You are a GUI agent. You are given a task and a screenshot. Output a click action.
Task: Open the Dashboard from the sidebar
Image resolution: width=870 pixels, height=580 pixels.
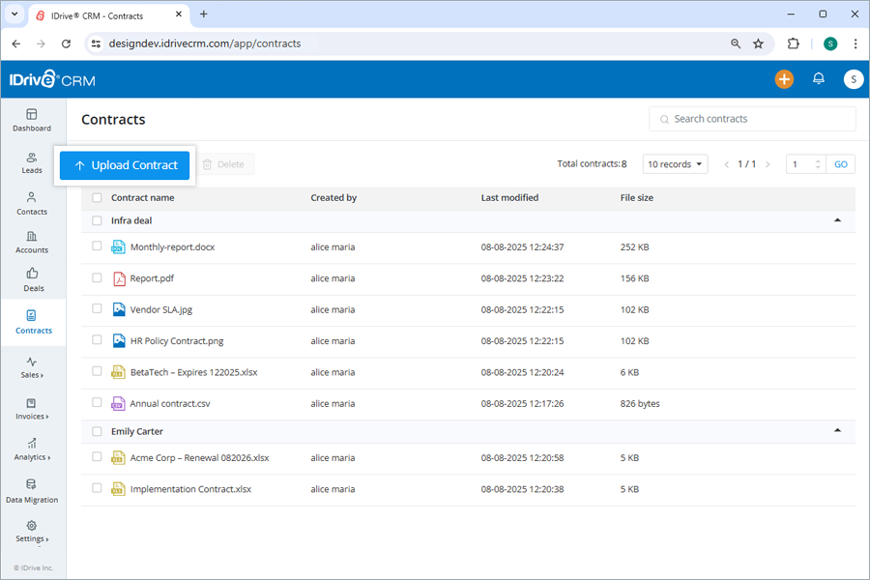(32, 120)
